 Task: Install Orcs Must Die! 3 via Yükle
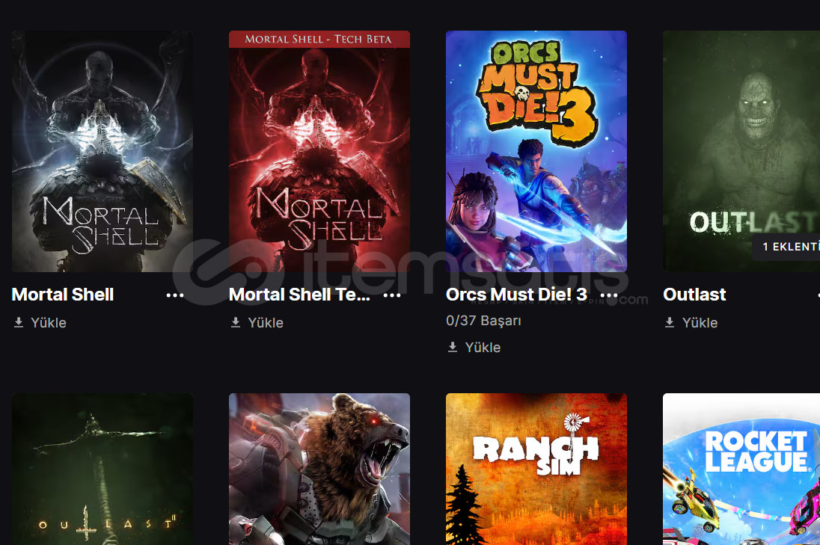click(483, 348)
